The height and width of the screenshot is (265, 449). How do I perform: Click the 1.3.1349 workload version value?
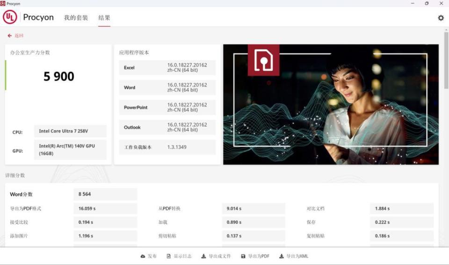[177, 147]
